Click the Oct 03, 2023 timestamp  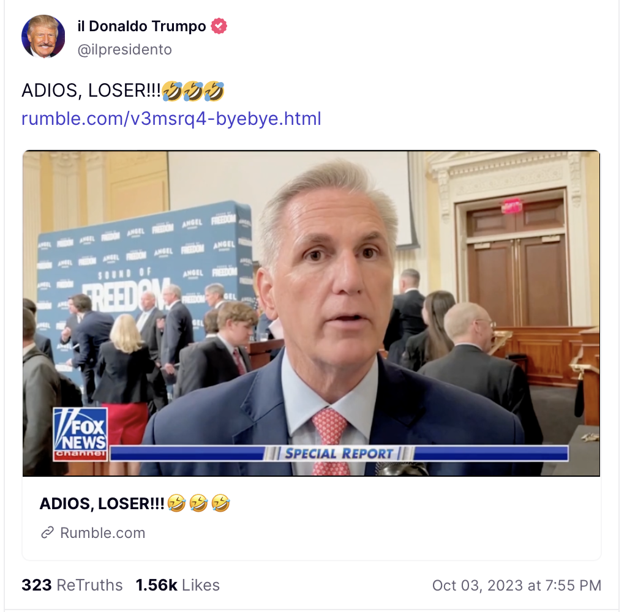click(x=517, y=585)
